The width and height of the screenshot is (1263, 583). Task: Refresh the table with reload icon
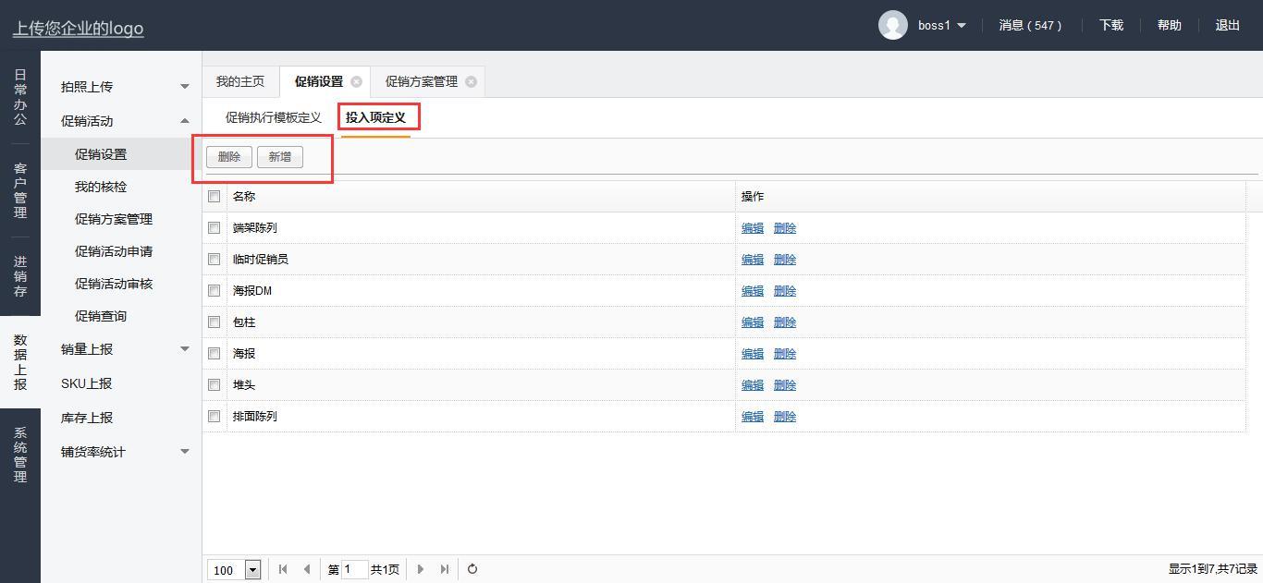pos(472,569)
